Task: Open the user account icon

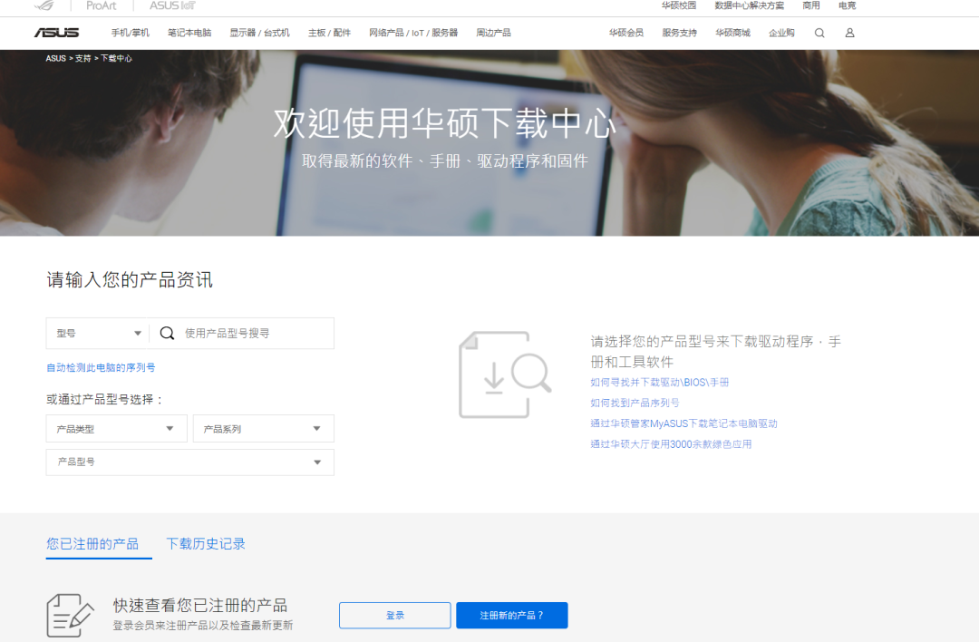Action: click(849, 34)
